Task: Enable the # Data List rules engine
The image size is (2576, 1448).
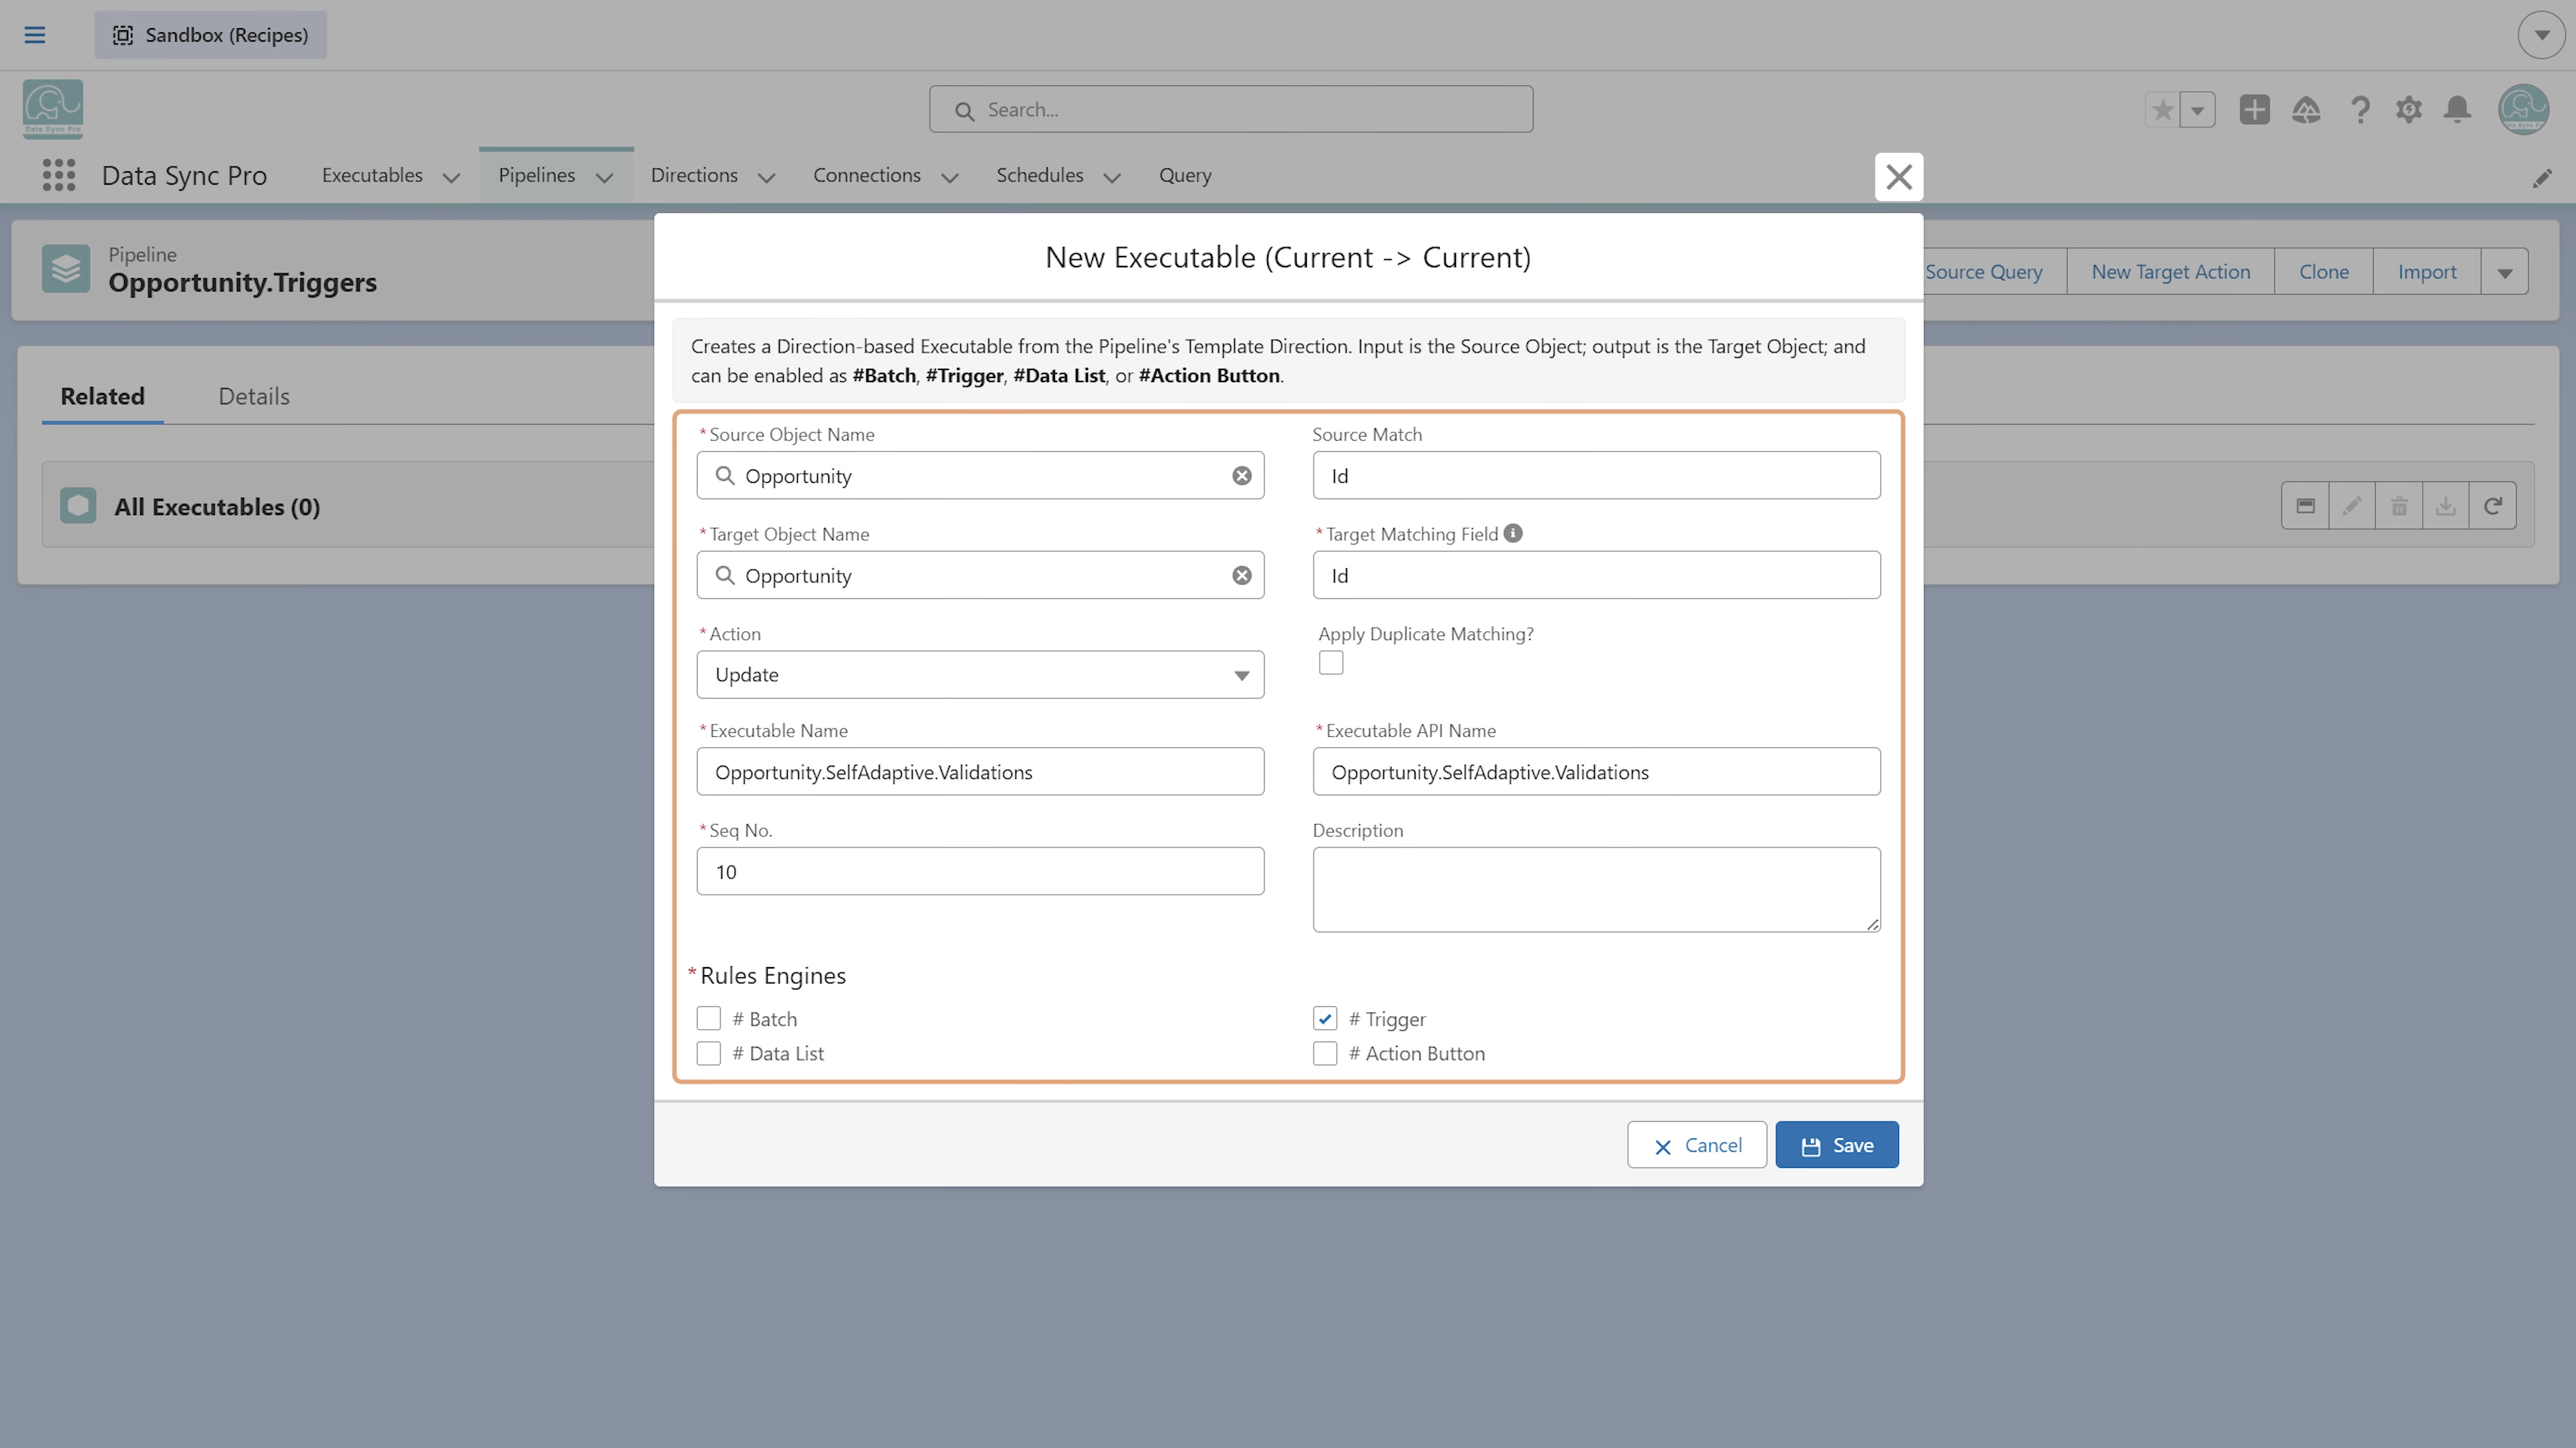Action: tap(708, 1054)
